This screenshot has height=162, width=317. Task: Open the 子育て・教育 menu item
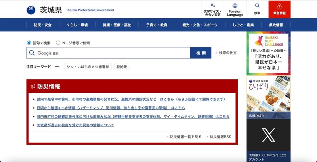pyautogui.click(x=157, y=25)
